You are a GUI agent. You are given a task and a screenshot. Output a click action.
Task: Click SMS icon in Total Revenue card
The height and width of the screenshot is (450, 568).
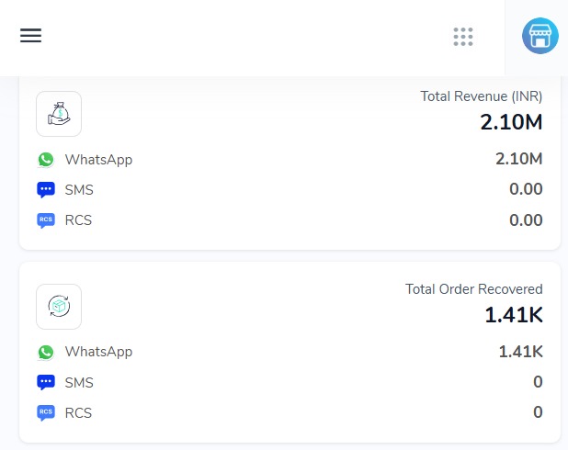click(x=46, y=190)
